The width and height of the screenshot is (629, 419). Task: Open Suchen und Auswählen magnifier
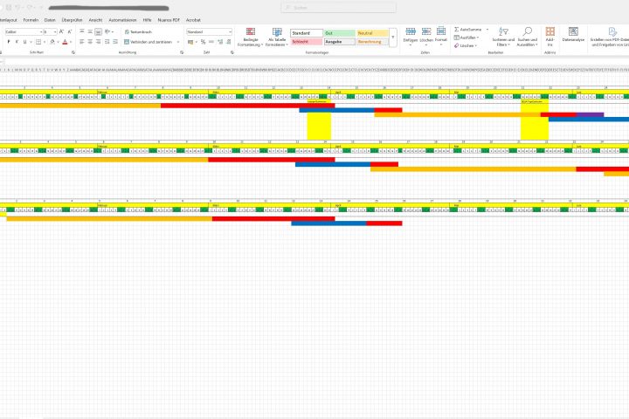tap(527, 33)
